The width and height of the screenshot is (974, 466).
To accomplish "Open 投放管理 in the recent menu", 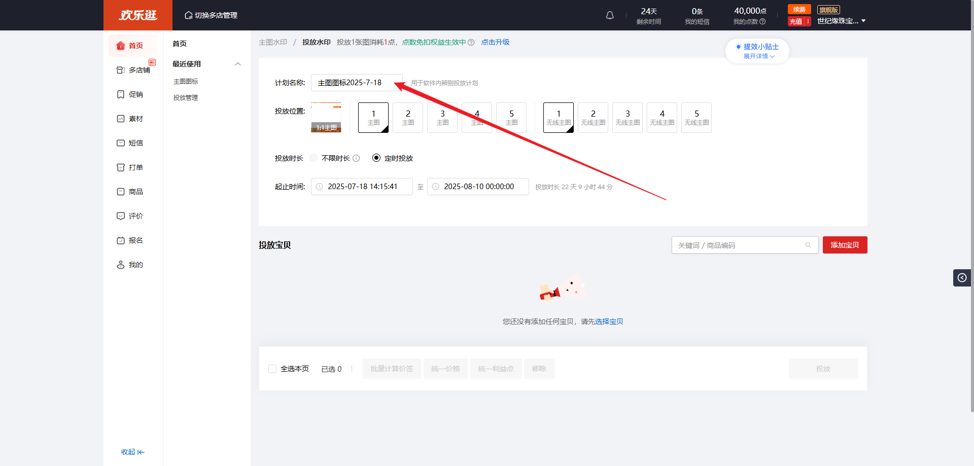I will [186, 98].
